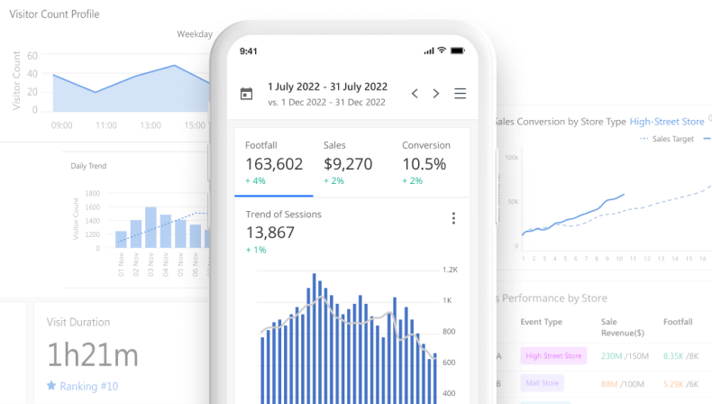The width and height of the screenshot is (712, 404).
Task: Click the 163,602 footfall value
Action: 274,164
